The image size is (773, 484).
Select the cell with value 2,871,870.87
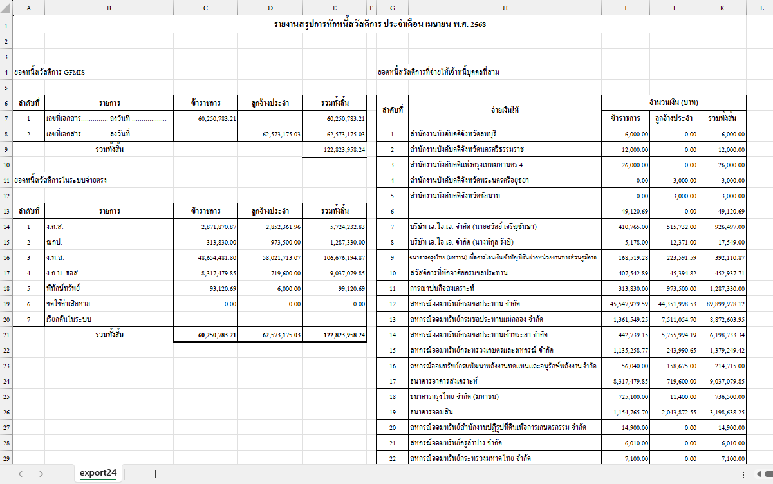pyautogui.click(x=205, y=227)
